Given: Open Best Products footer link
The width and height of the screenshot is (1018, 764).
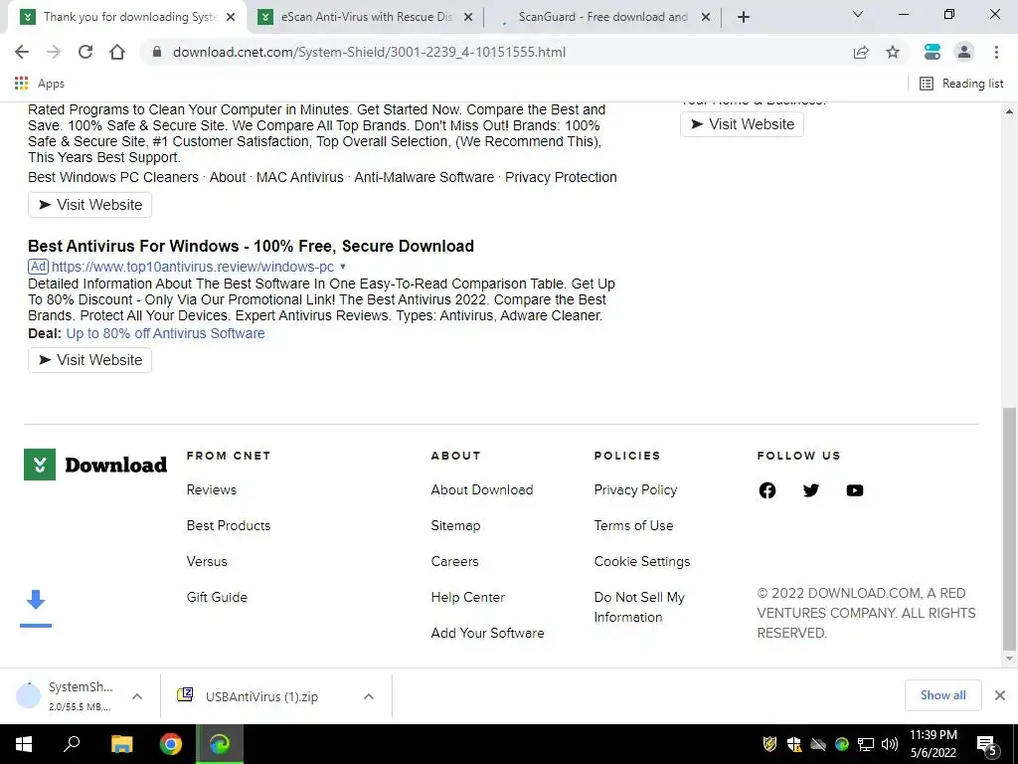Looking at the screenshot, I should [x=229, y=525].
